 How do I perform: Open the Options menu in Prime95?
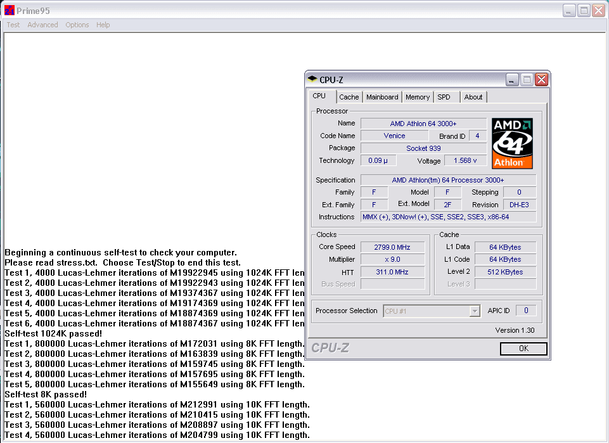77,25
